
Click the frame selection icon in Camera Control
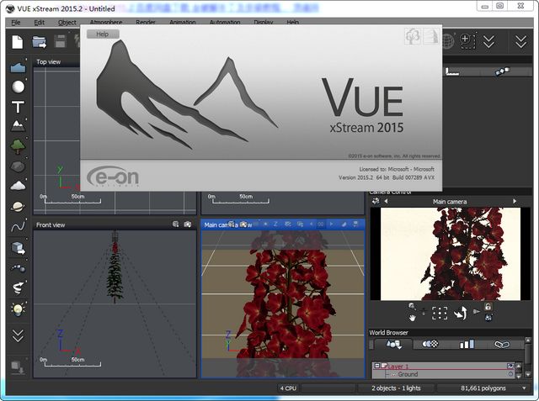pos(440,314)
